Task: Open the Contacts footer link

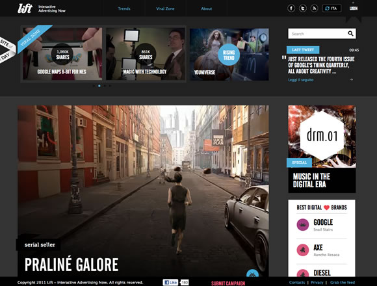Action: point(297,282)
